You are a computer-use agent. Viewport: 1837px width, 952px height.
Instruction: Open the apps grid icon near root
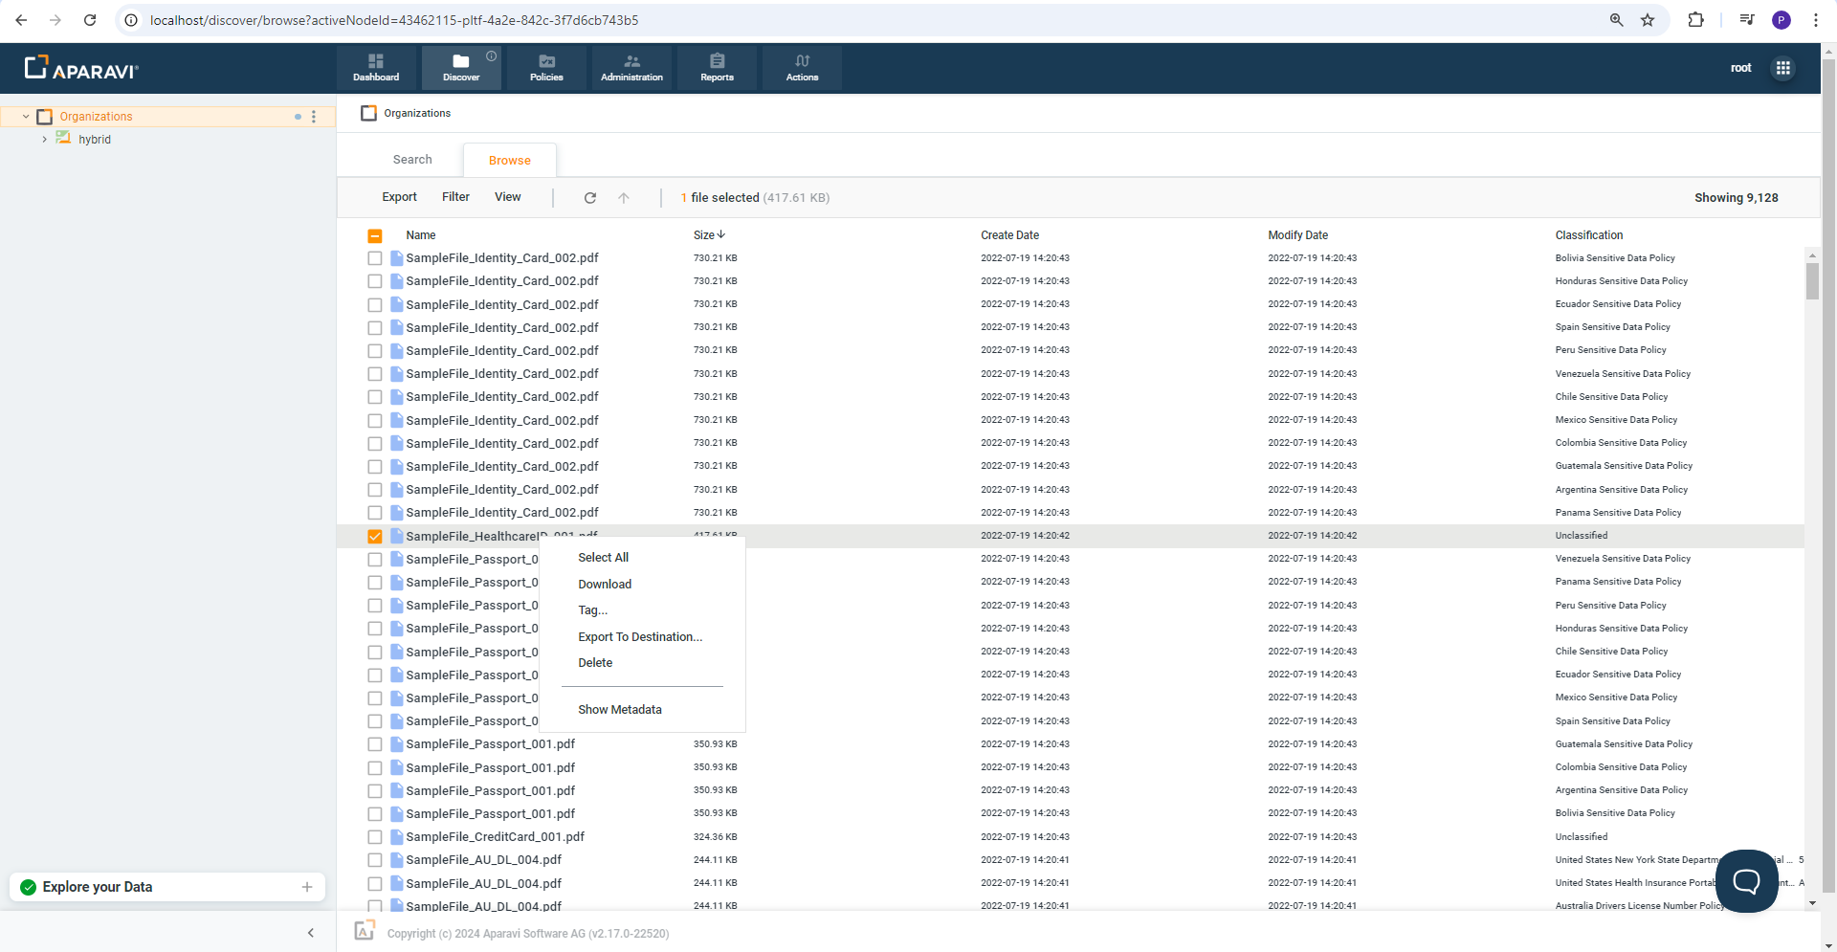(x=1782, y=68)
